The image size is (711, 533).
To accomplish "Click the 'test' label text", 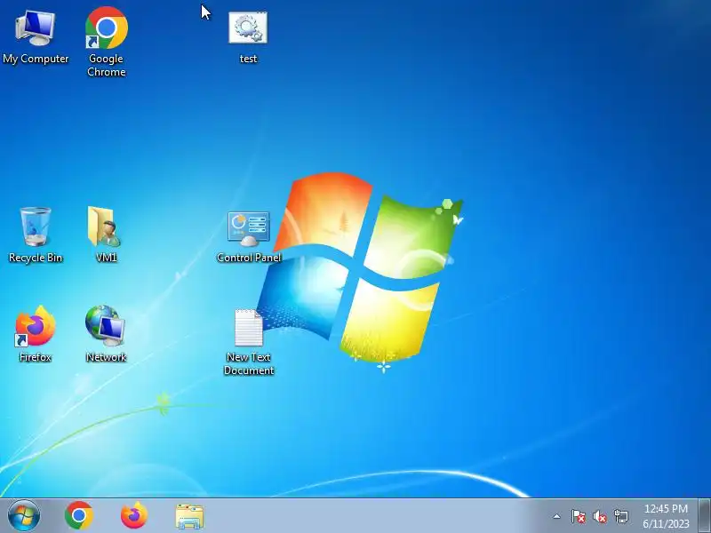I will [x=249, y=59].
